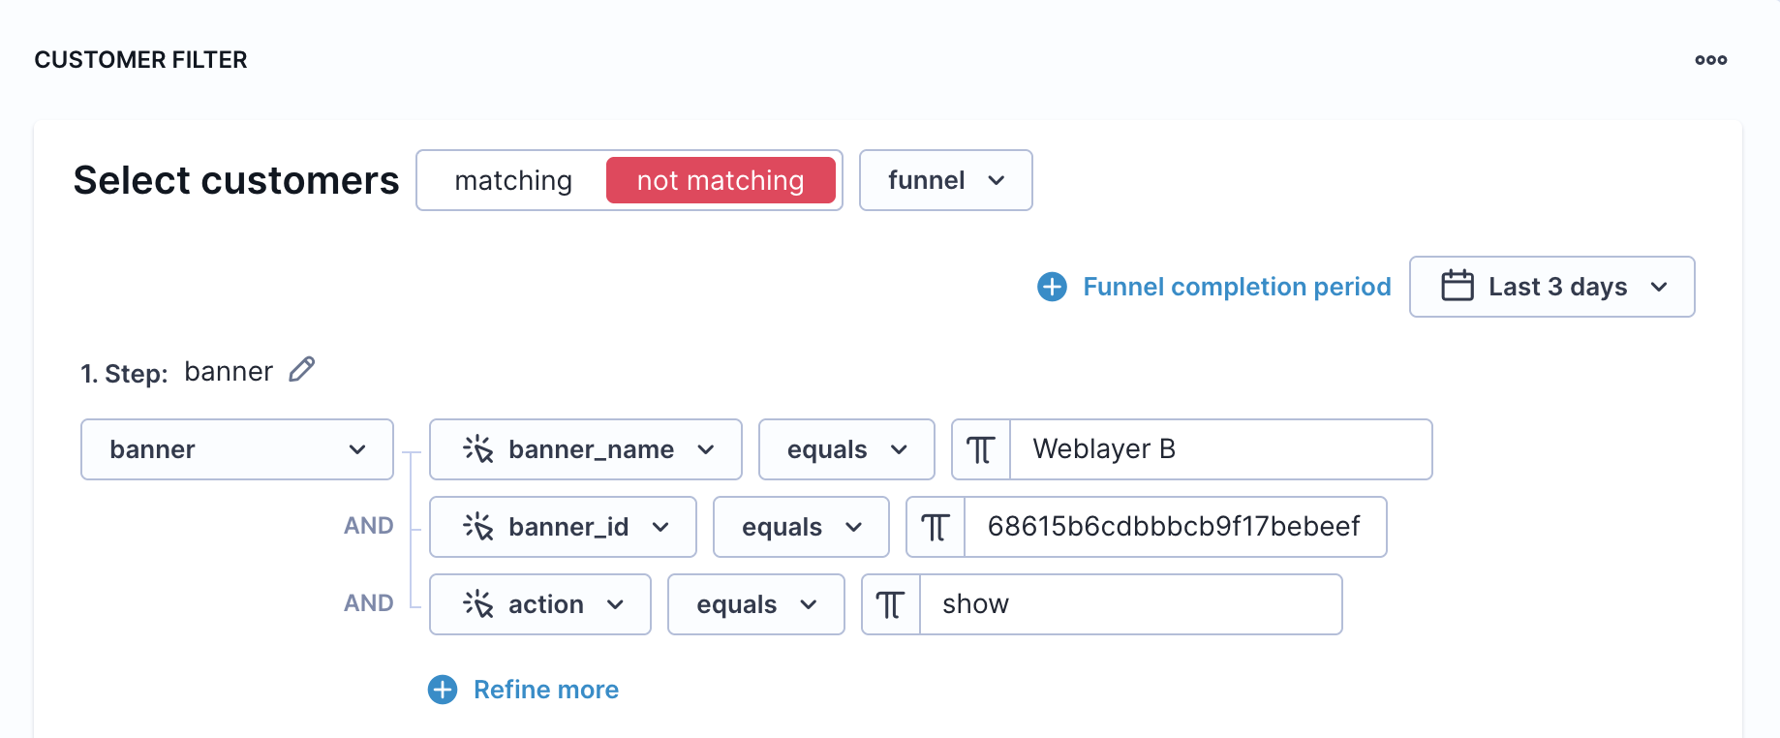
Task: Open the funnel type dropdown
Action: (945, 180)
